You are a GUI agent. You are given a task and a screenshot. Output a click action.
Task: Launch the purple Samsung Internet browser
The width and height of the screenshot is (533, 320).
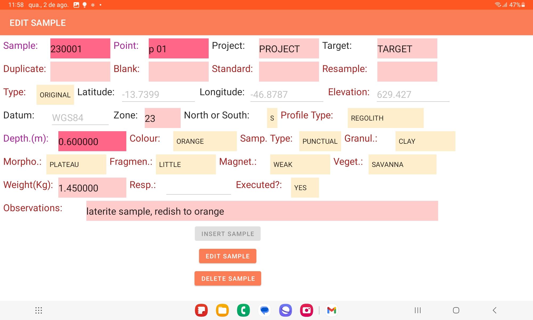pos(285,310)
